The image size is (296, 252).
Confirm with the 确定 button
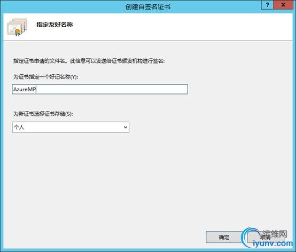click(x=224, y=237)
